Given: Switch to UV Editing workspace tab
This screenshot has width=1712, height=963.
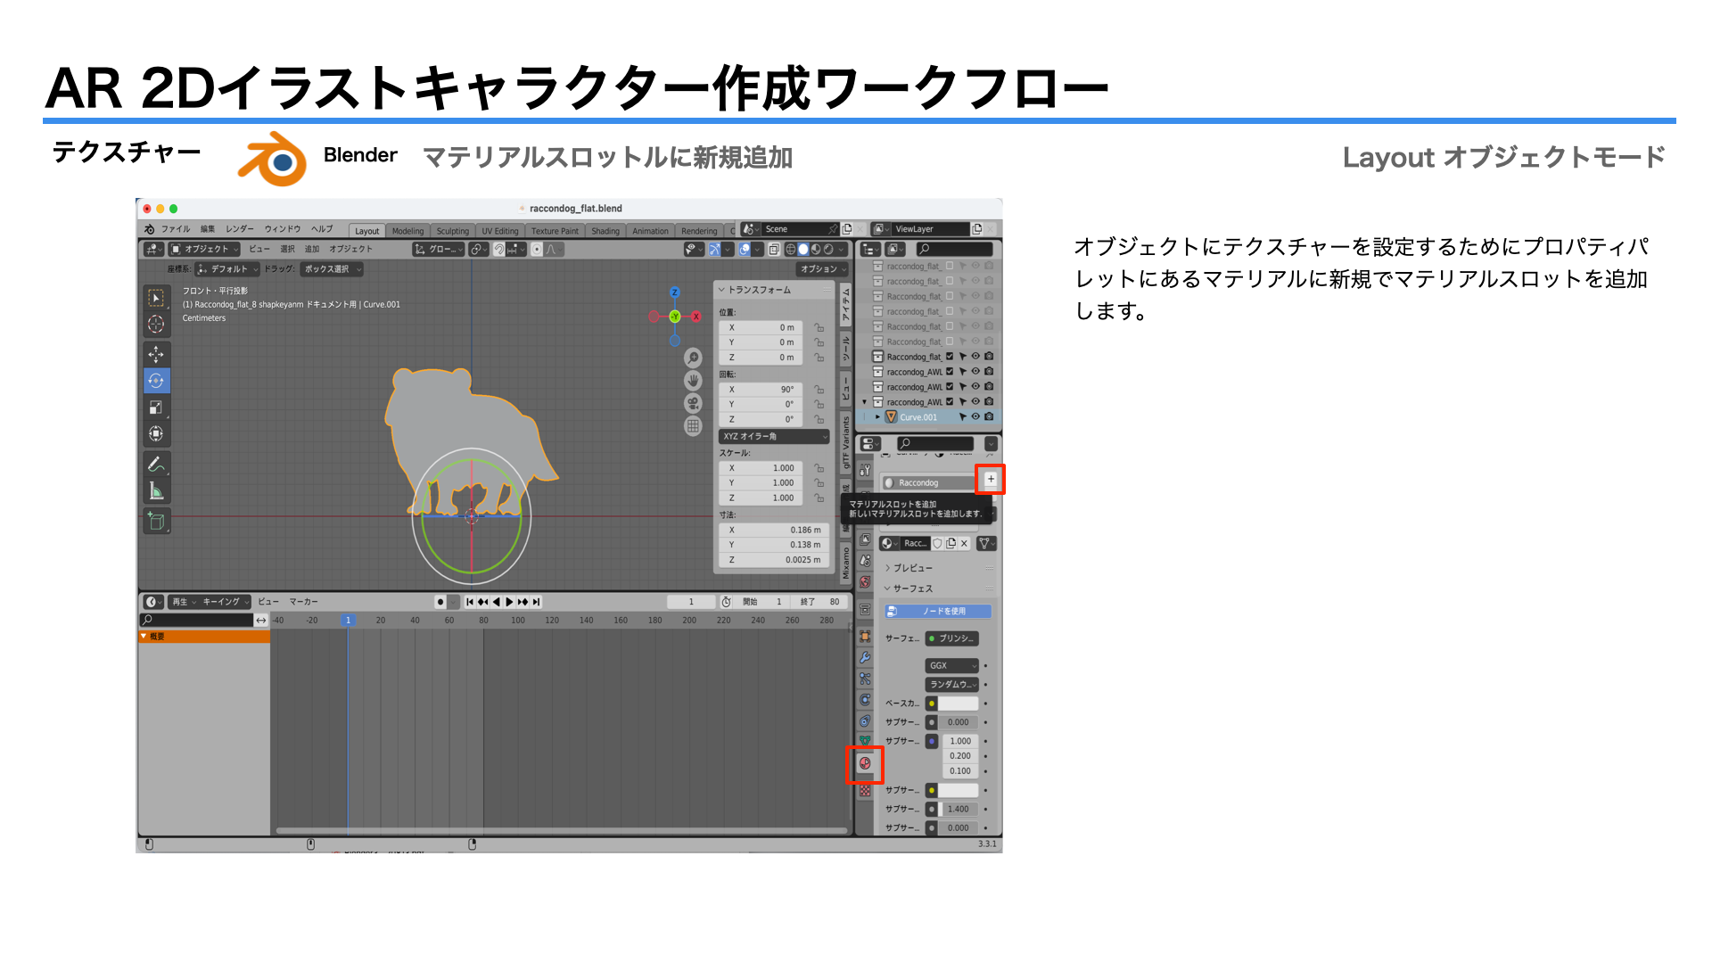Looking at the screenshot, I should [500, 231].
